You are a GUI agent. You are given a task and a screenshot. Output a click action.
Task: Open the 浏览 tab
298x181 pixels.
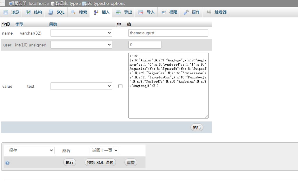pos(11,12)
